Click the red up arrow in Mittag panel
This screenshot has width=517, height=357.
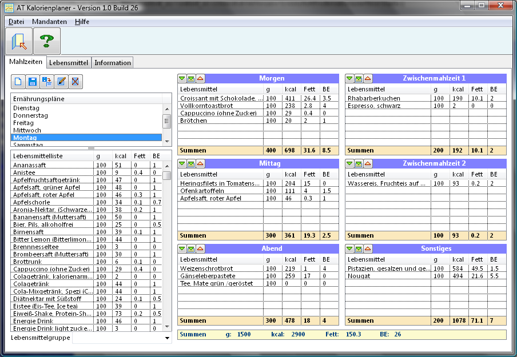(200, 163)
